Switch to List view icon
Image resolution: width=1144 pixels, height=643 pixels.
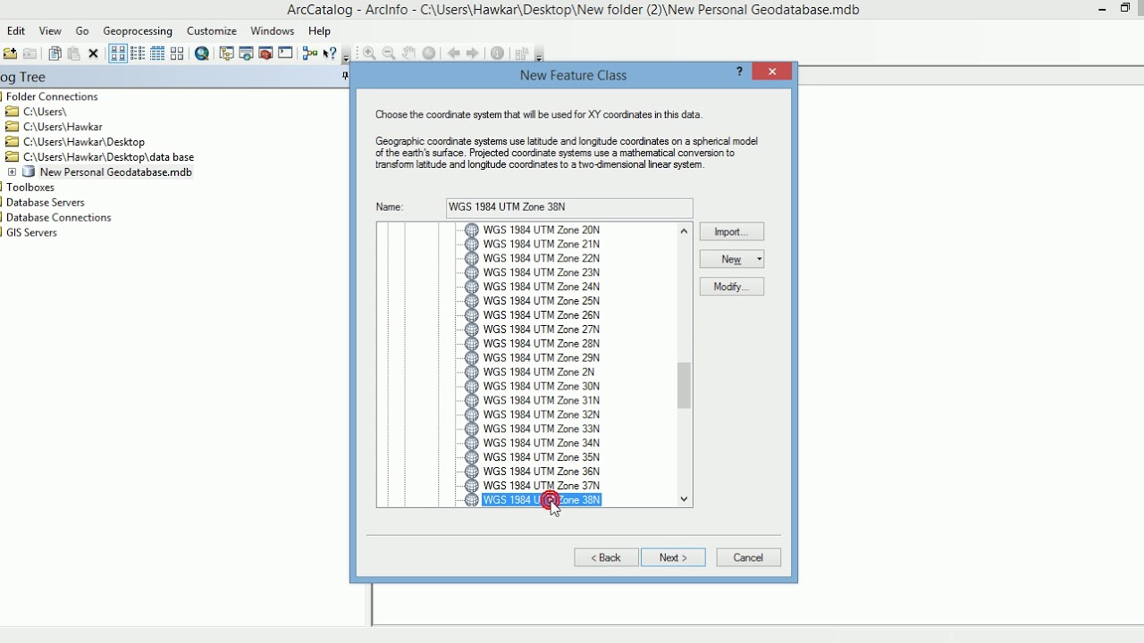tap(138, 54)
